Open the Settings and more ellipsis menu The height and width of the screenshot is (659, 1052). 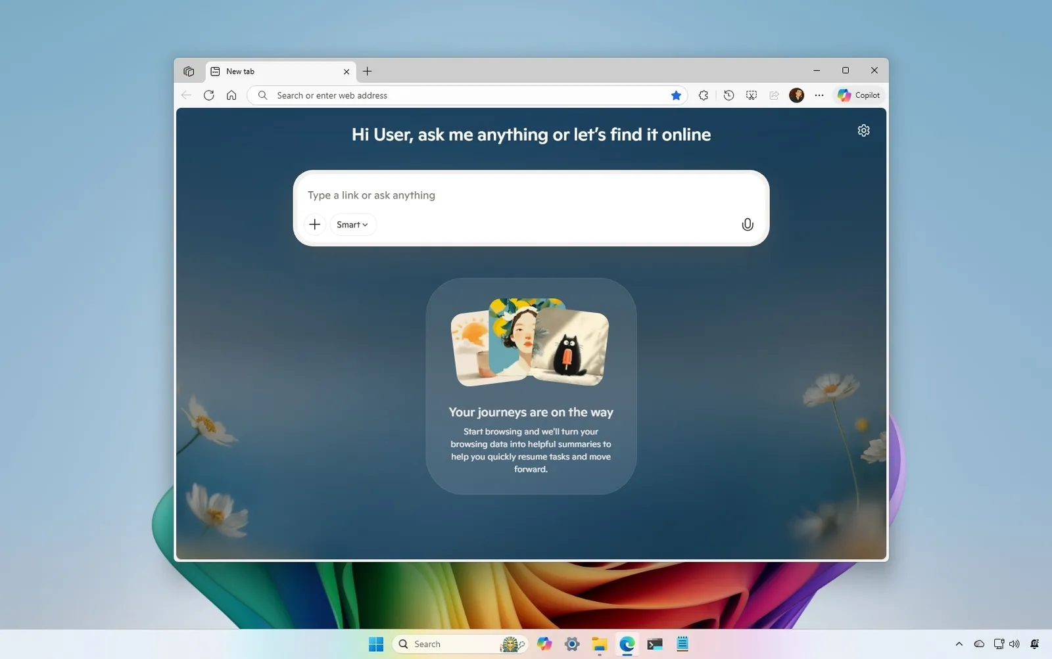tap(819, 95)
